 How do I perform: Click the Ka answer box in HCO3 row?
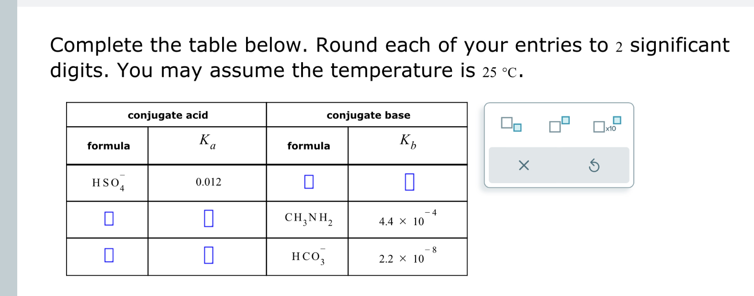(x=208, y=256)
